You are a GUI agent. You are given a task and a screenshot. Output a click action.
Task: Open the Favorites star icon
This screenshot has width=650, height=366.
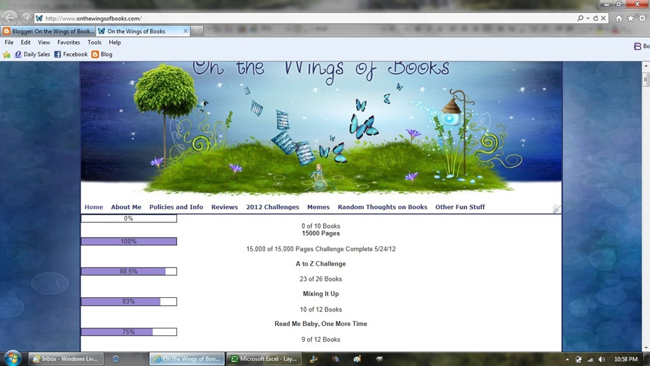pos(630,18)
